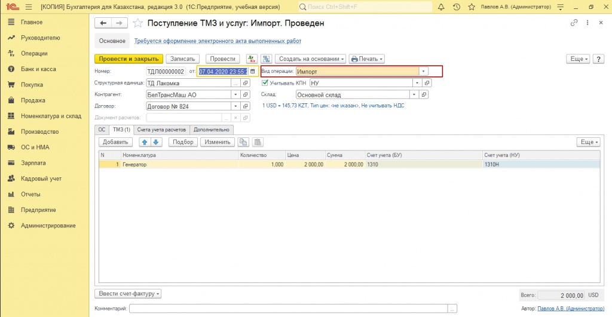Click Добавить row button
Viewport: 612px width, 317px height.
tap(115, 142)
